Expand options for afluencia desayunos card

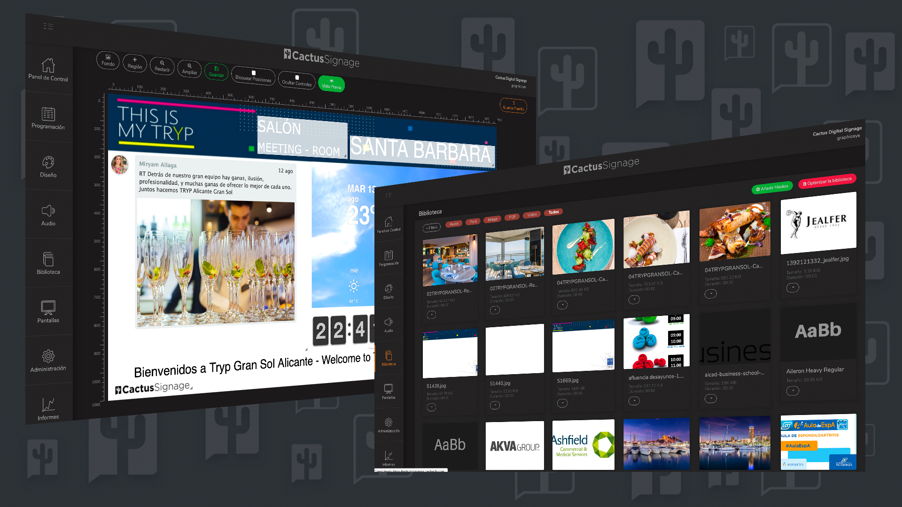[634, 400]
